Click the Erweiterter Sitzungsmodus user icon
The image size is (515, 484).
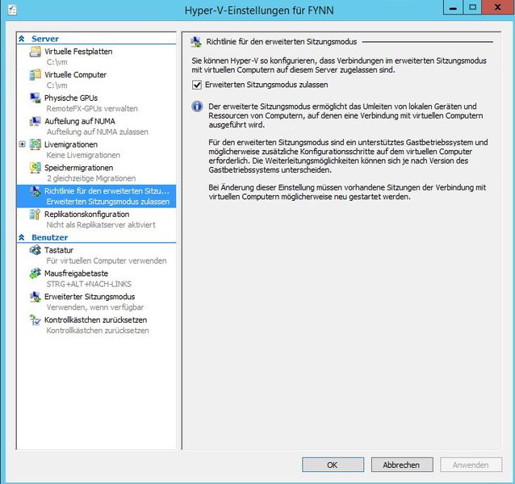[x=36, y=297]
